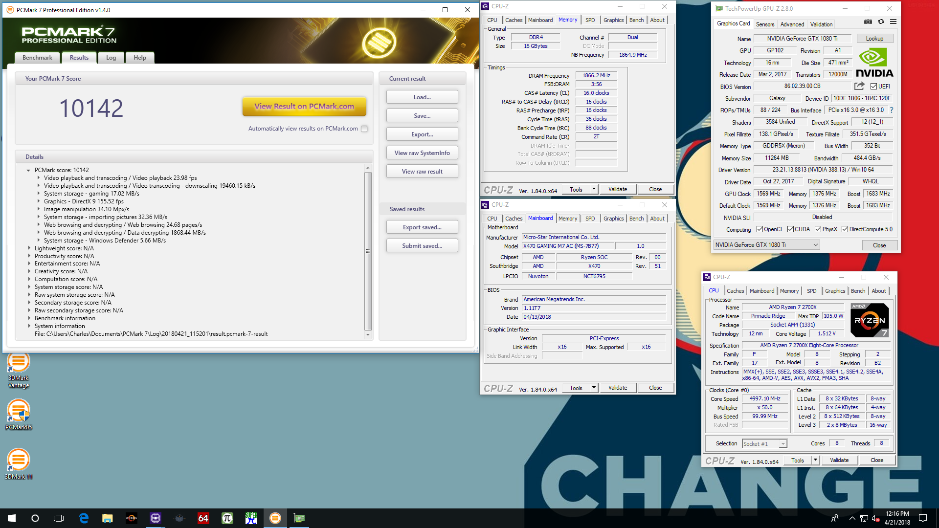Screen dimensions: 939x528
Task: Click the purple CPU-Z taskbar icon
Action: pyautogui.click(x=156, y=518)
